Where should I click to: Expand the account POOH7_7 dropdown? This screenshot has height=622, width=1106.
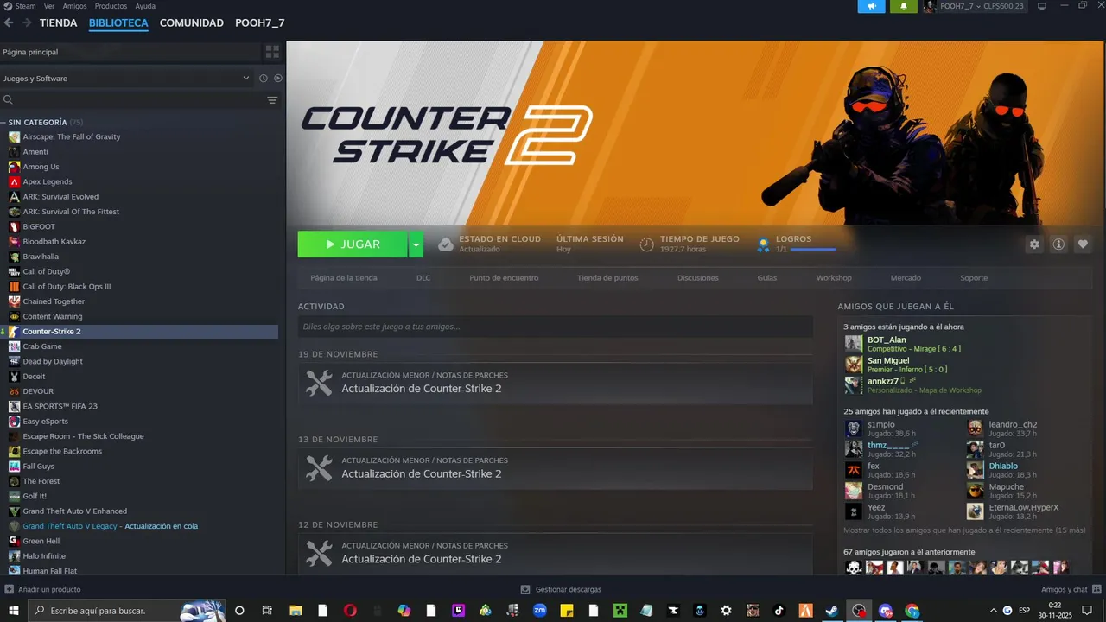pos(960,6)
